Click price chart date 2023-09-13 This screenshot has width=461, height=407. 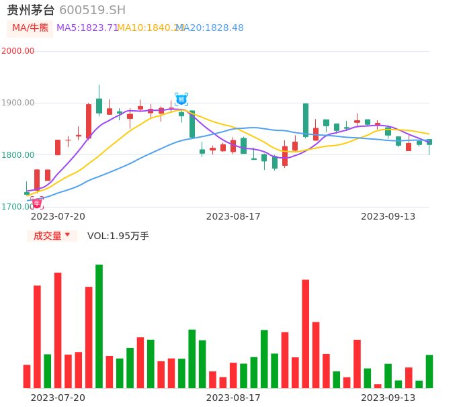pyautogui.click(x=388, y=216)
